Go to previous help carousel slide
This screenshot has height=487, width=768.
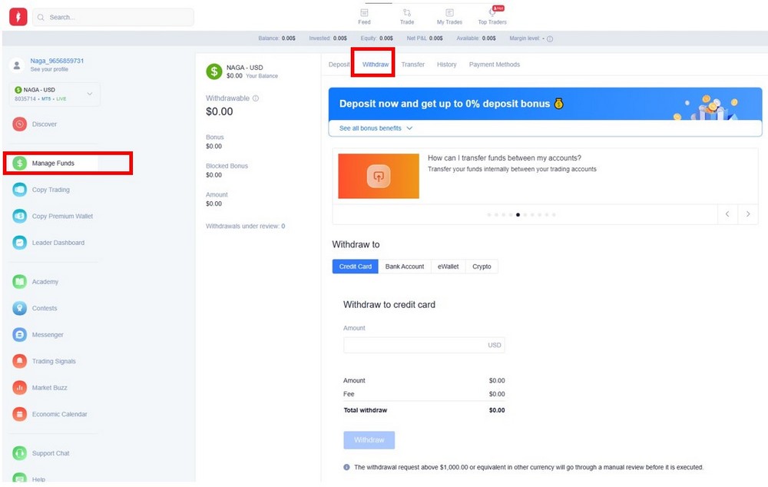(727, 214)
